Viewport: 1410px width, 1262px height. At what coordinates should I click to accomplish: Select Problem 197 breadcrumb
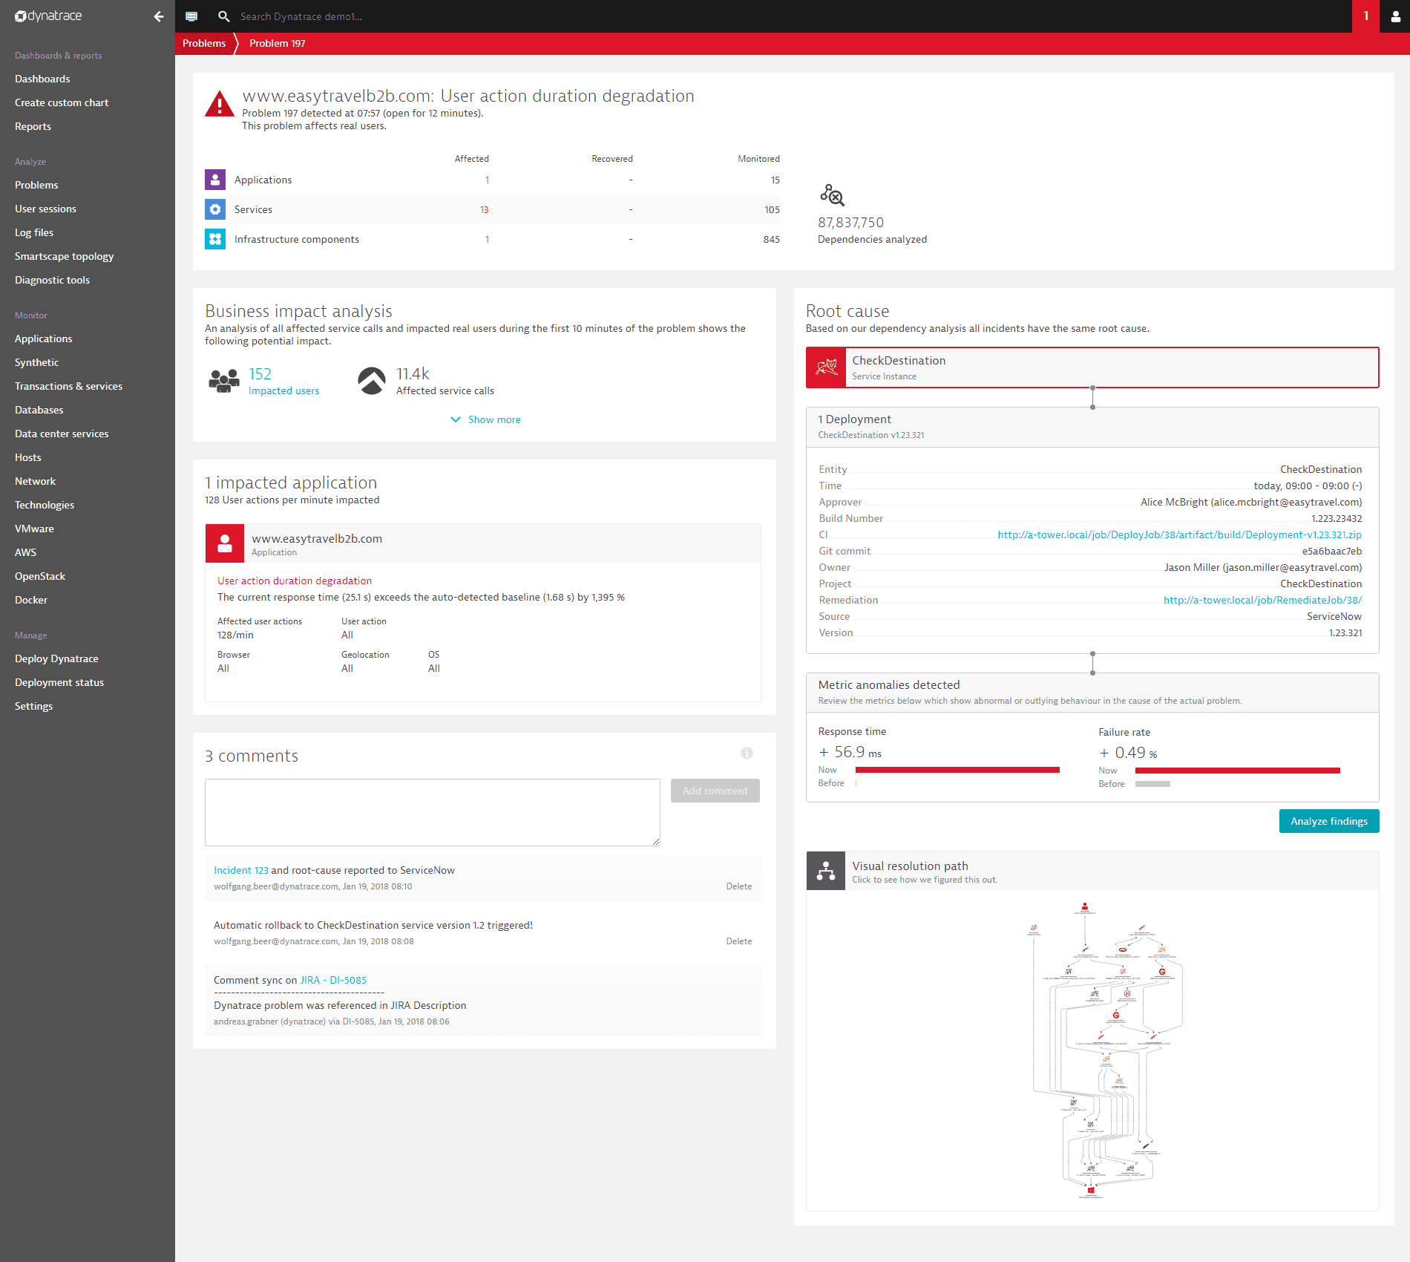pyautogui.click(x=278, y=43)
